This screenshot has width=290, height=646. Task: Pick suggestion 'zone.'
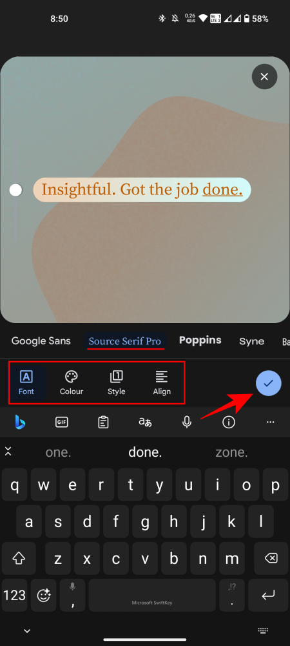click(x=231, y=452)
